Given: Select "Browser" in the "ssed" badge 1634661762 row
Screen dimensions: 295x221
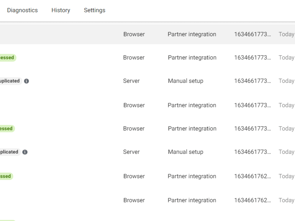Looking at the screenshot, I should [x=134, y=176].
